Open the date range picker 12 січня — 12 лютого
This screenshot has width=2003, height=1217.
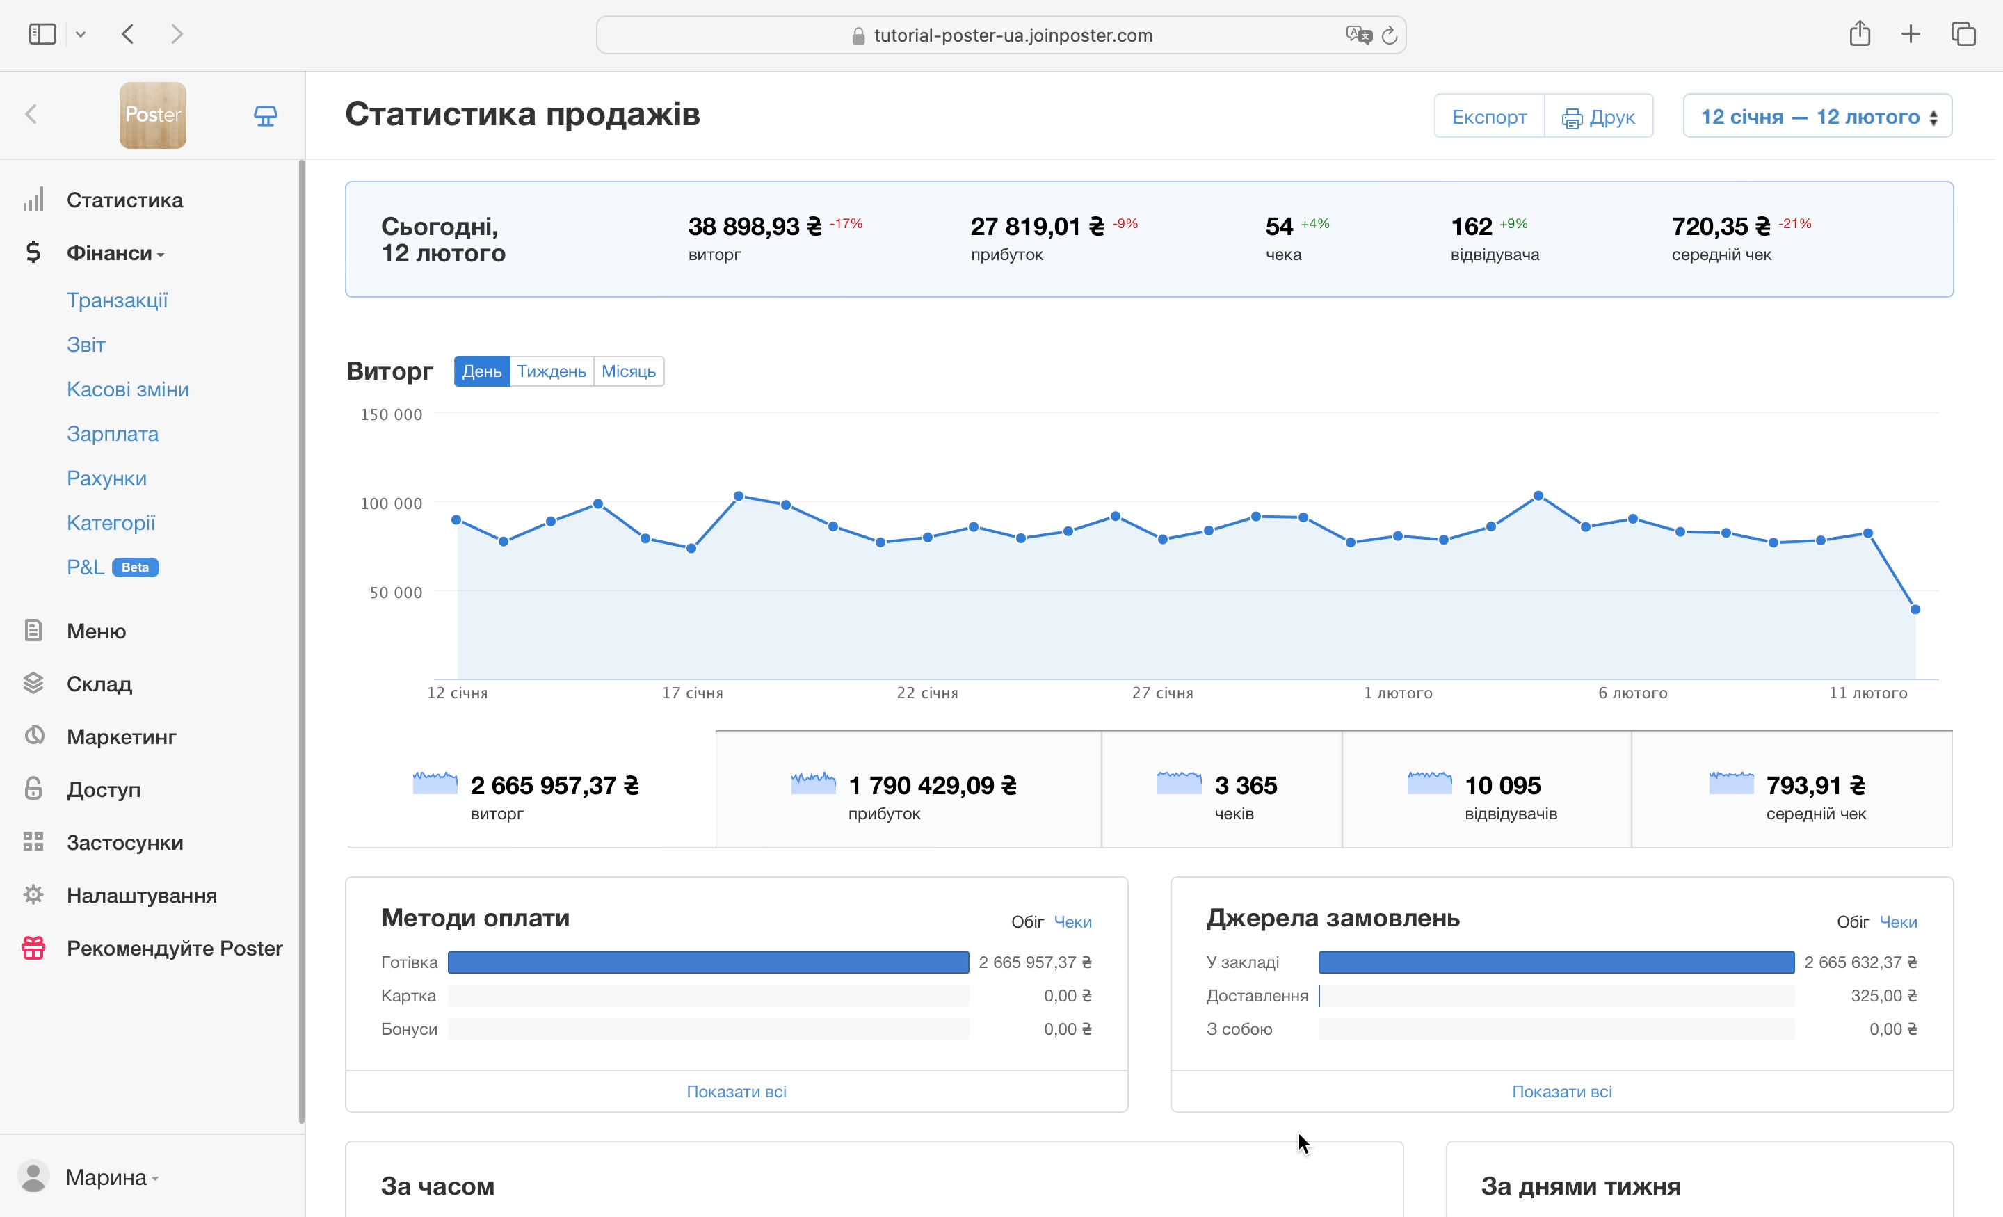[x=1818, y=116]
